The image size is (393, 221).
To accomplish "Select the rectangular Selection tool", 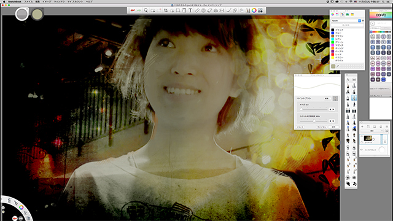I will (x=153, y=10).
